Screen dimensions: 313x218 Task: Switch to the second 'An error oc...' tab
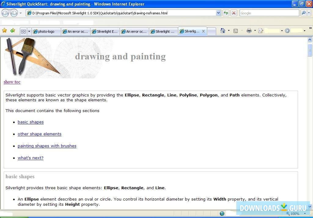[134, 32]
